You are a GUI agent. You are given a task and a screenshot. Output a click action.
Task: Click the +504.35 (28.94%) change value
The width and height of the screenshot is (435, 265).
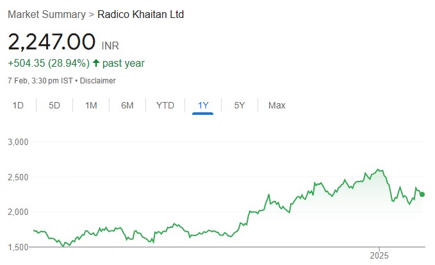[x=49, y=63]
